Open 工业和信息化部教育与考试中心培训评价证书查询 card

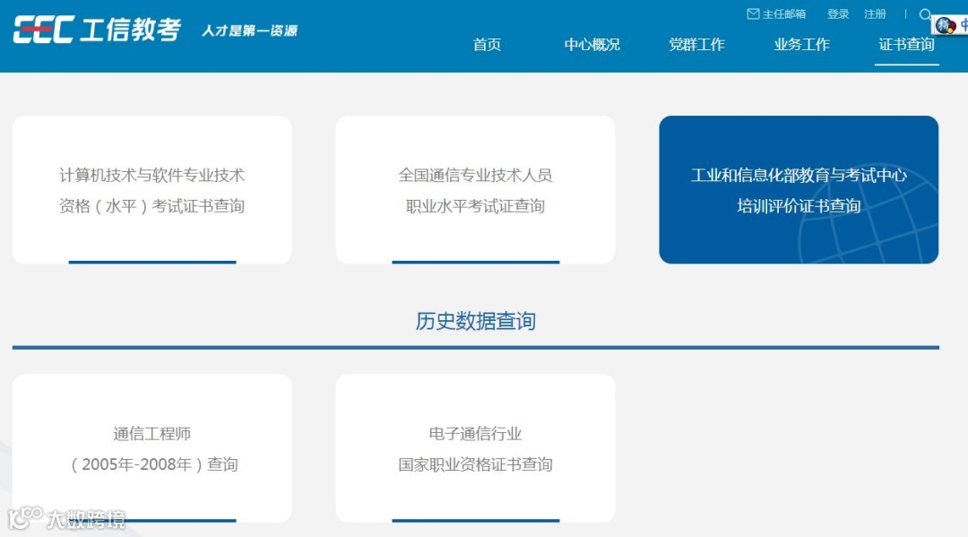pyautogui.click(x=799, y=189)
